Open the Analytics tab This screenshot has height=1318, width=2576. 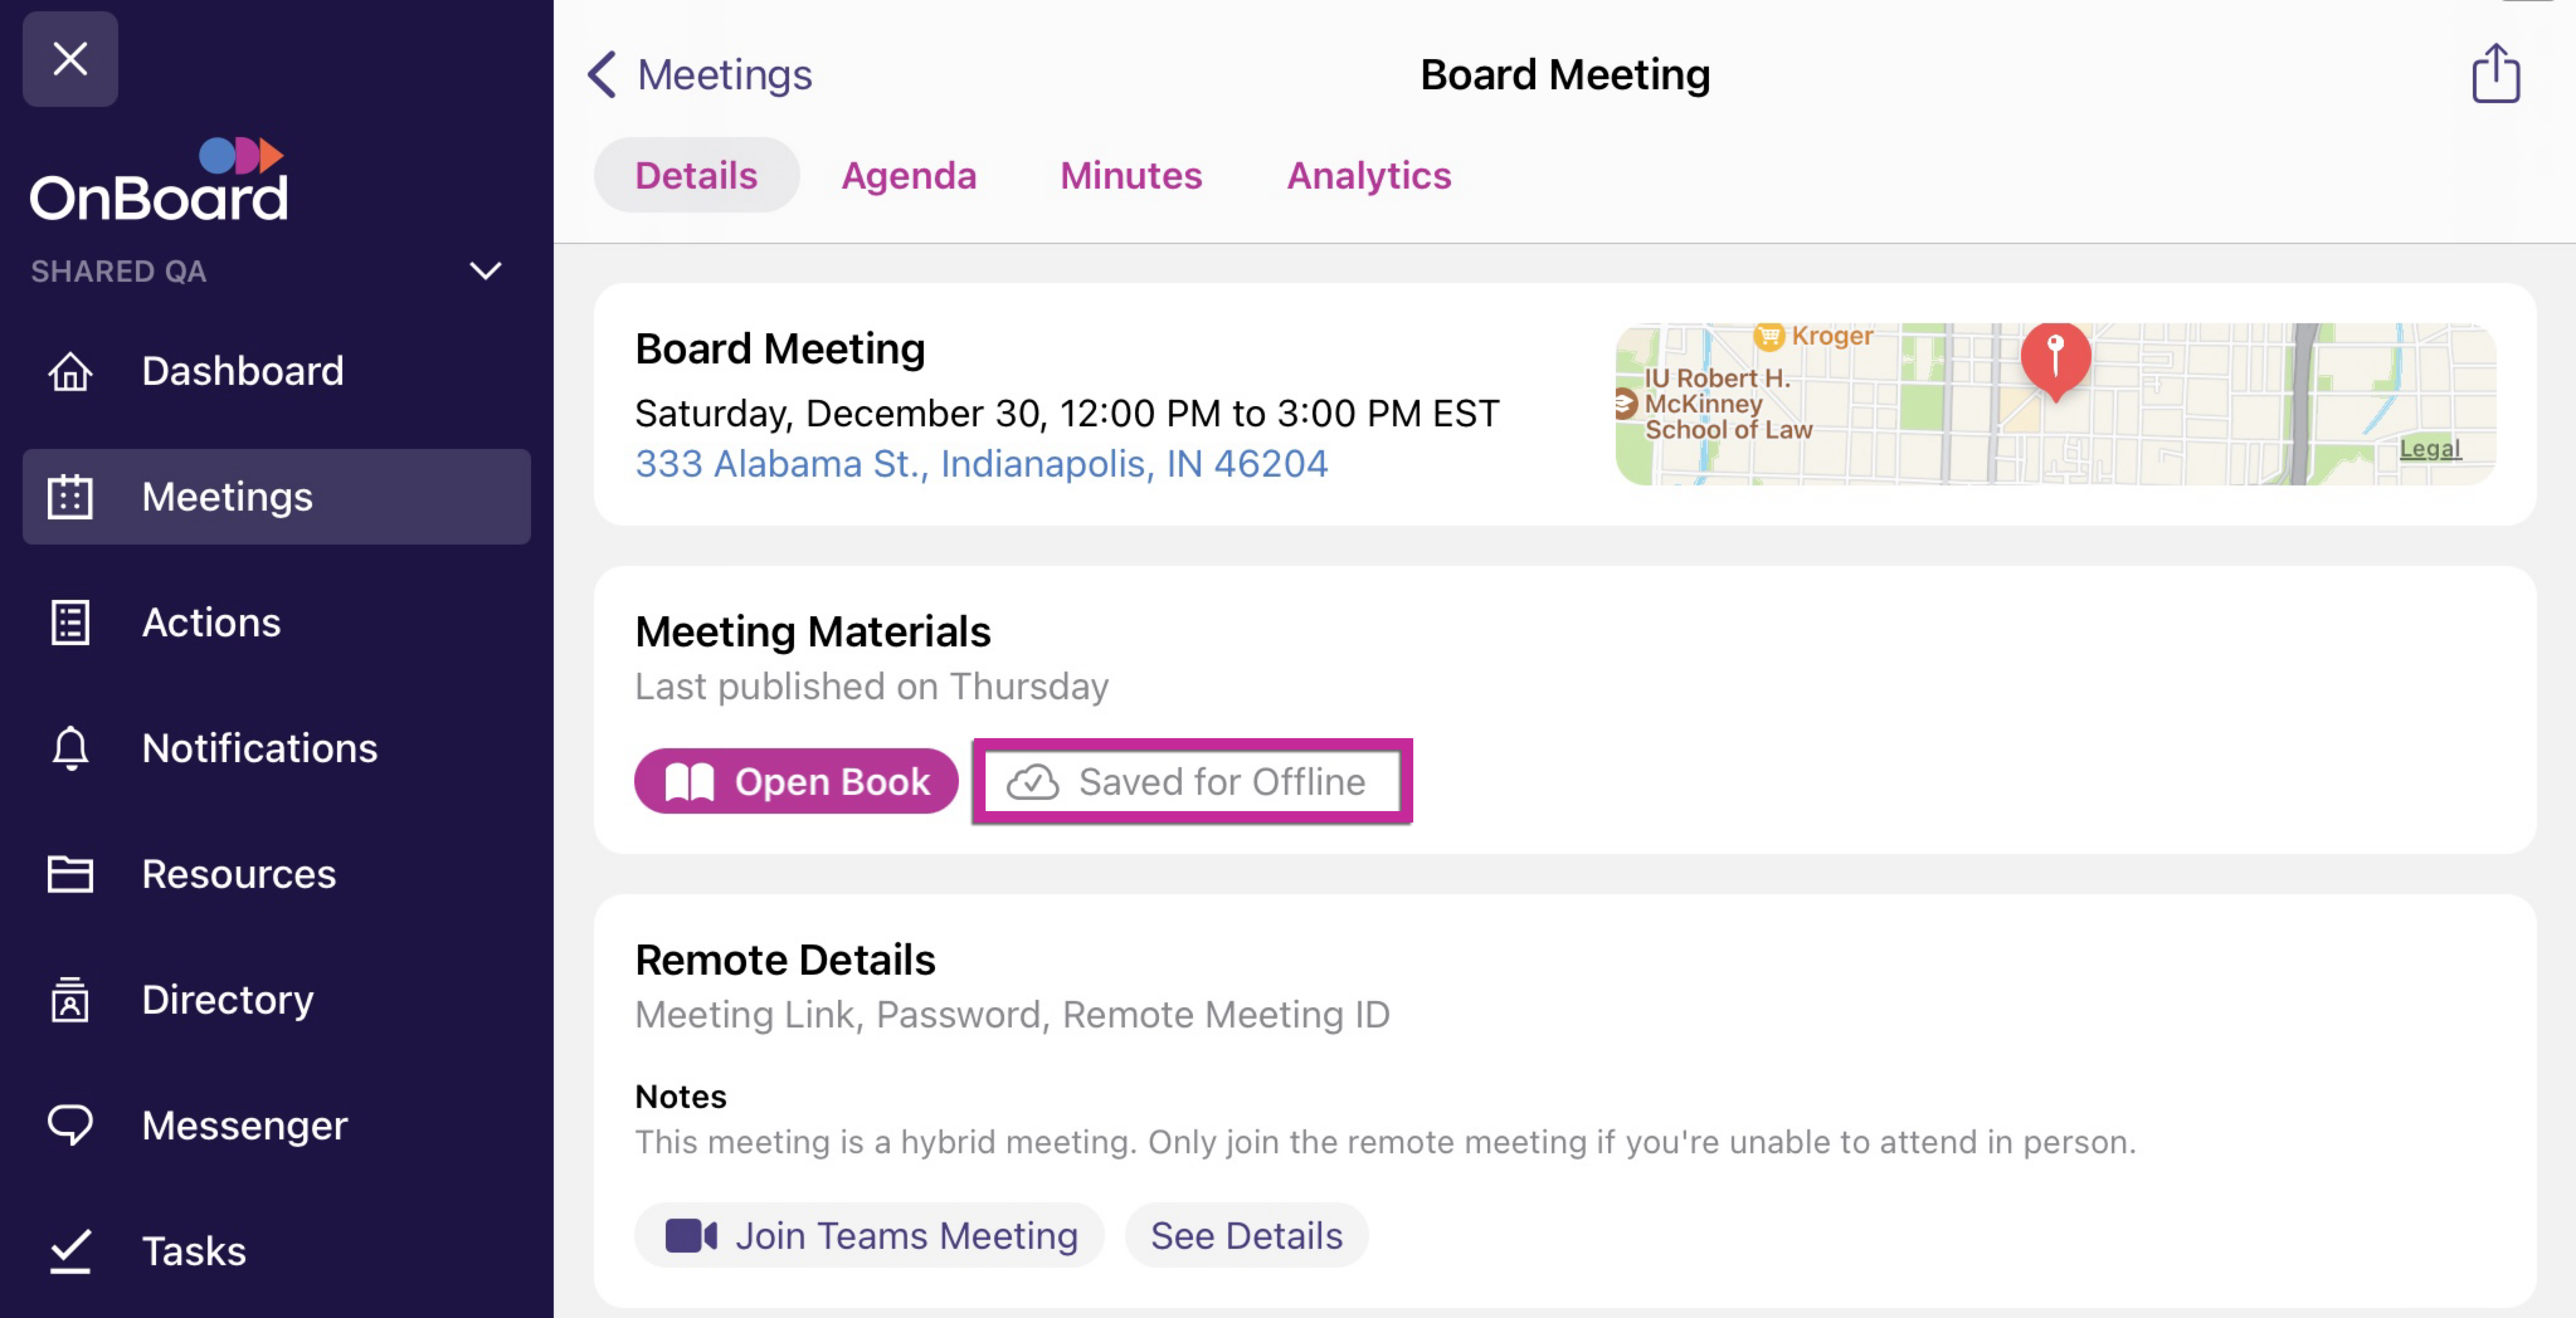1368,176
